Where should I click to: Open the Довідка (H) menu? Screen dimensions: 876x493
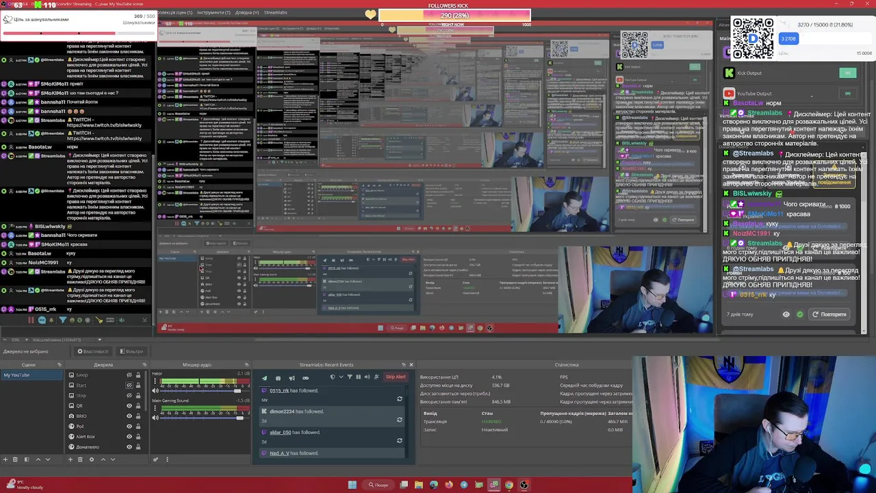click(x=247, y=12)
